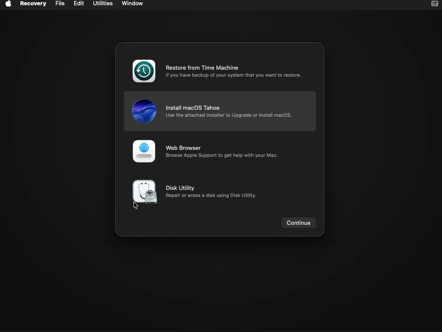This screenshot has width=442, height=332.
Task: Open the File menu
Action: [x=60, y=3]
